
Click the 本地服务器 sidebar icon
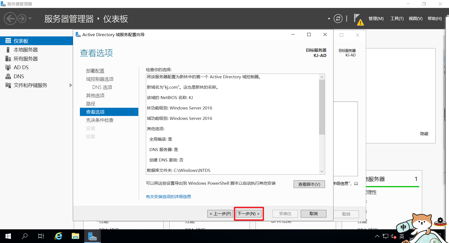(8, 50)
